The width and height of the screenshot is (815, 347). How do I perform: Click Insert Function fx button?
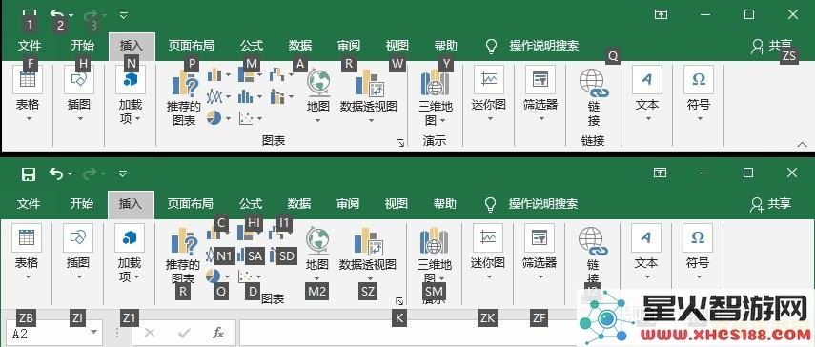coord(218,333)
